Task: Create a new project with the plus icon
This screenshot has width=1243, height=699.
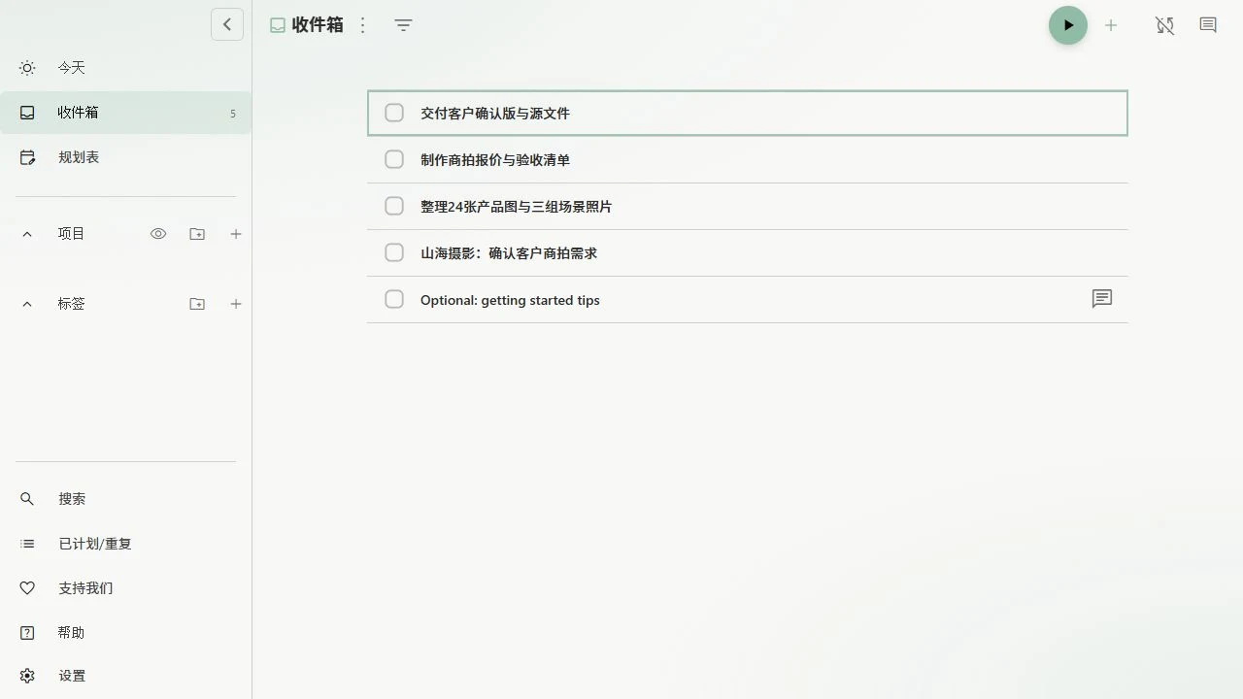Action: pos(236,234)
